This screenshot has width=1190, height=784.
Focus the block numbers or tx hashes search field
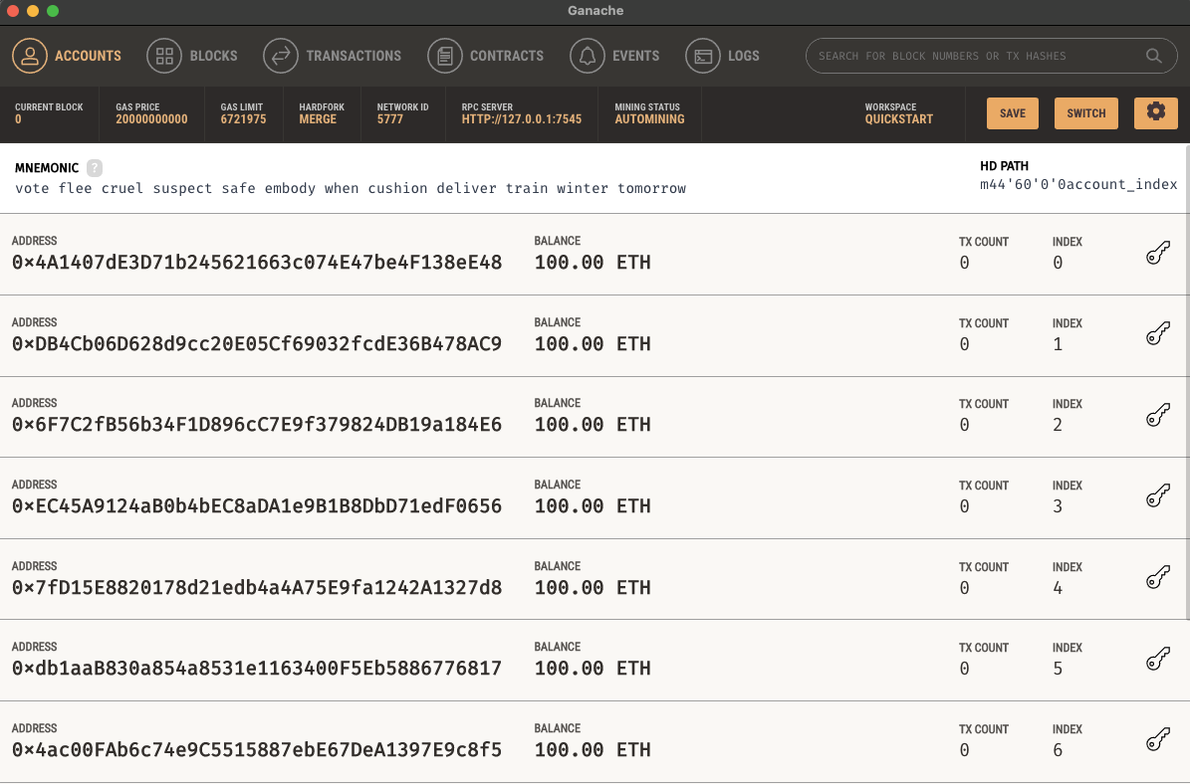(991, 56)
